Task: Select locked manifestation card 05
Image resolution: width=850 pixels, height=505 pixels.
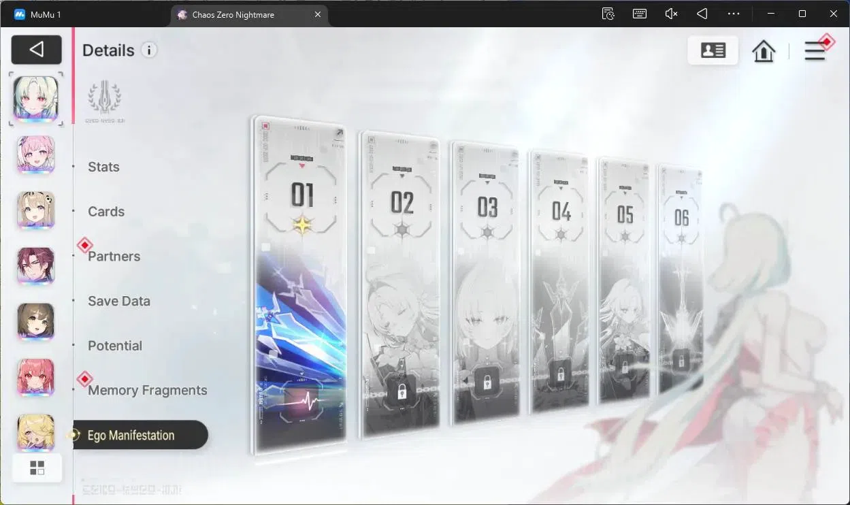Action: tap(624, 280)
